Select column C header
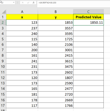This screenshot has height=111, width=110. [88, 12]
